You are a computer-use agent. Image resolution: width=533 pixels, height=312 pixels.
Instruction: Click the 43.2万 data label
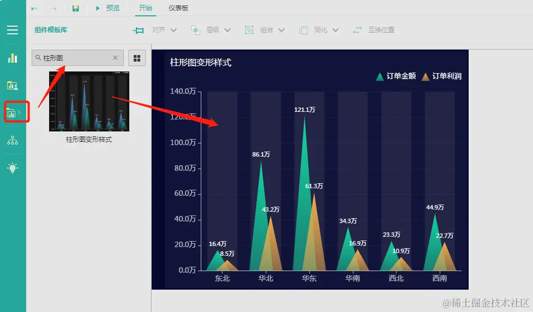271,209
